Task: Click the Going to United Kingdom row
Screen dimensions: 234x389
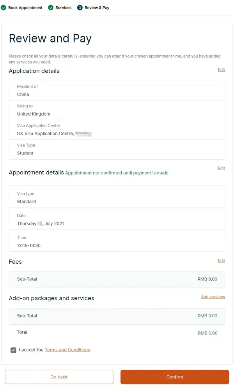Action: tap(117, 110)
